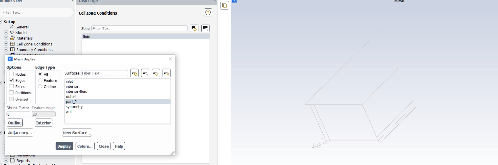Screen dimensions: 498x165
Task: Click the Display button
Action: [64, 146]
